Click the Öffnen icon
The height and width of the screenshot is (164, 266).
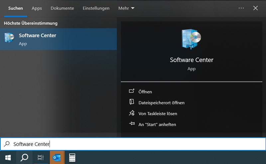[x=132, y=91]
